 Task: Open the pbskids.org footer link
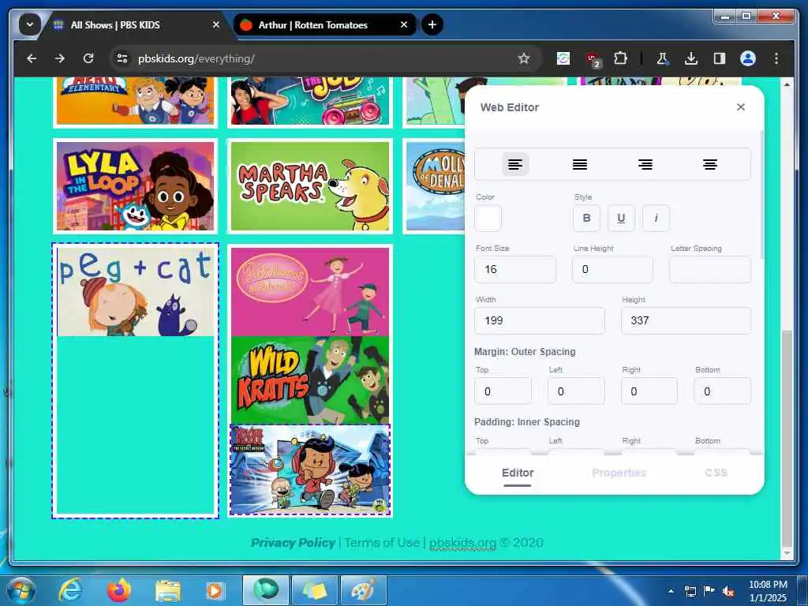[x=462, y=543]
